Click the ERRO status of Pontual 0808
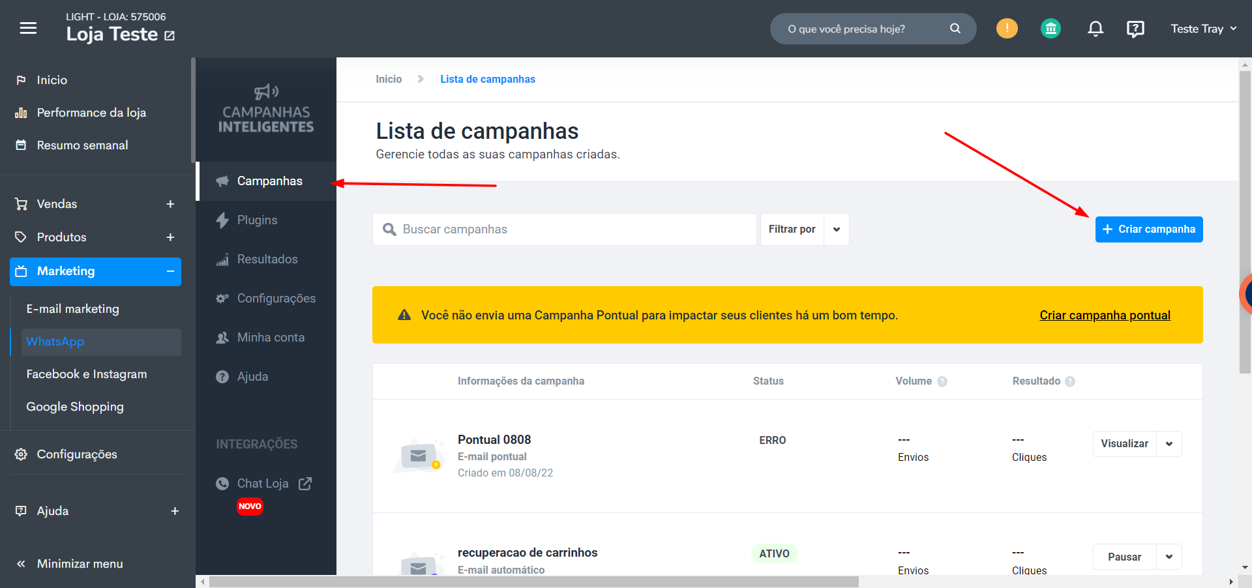This screenshot has height=588, width=1252. point(773,441)
